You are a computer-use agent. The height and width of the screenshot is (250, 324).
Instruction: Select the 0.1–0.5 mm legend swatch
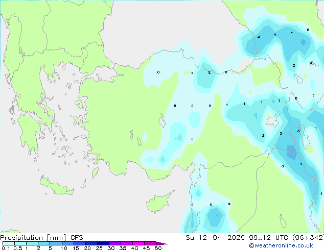[9, 243]
